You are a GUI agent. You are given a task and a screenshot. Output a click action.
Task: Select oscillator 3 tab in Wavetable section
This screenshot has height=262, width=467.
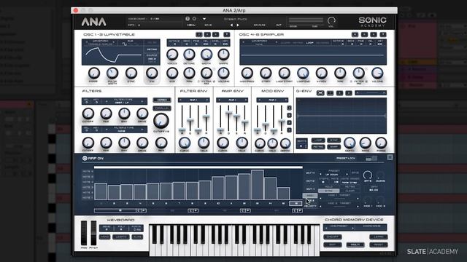pos(216,34)
